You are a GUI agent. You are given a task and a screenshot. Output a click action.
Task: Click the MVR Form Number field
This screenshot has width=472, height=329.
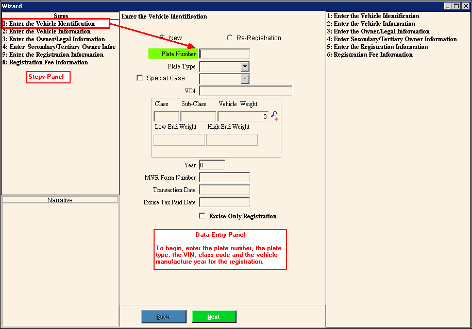[225, 178]
